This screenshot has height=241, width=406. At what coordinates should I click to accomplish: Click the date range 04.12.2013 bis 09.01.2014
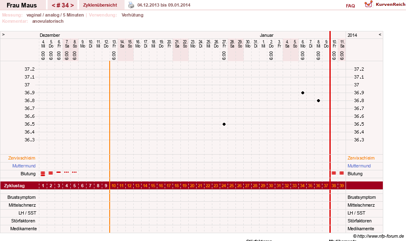point(164,5)
